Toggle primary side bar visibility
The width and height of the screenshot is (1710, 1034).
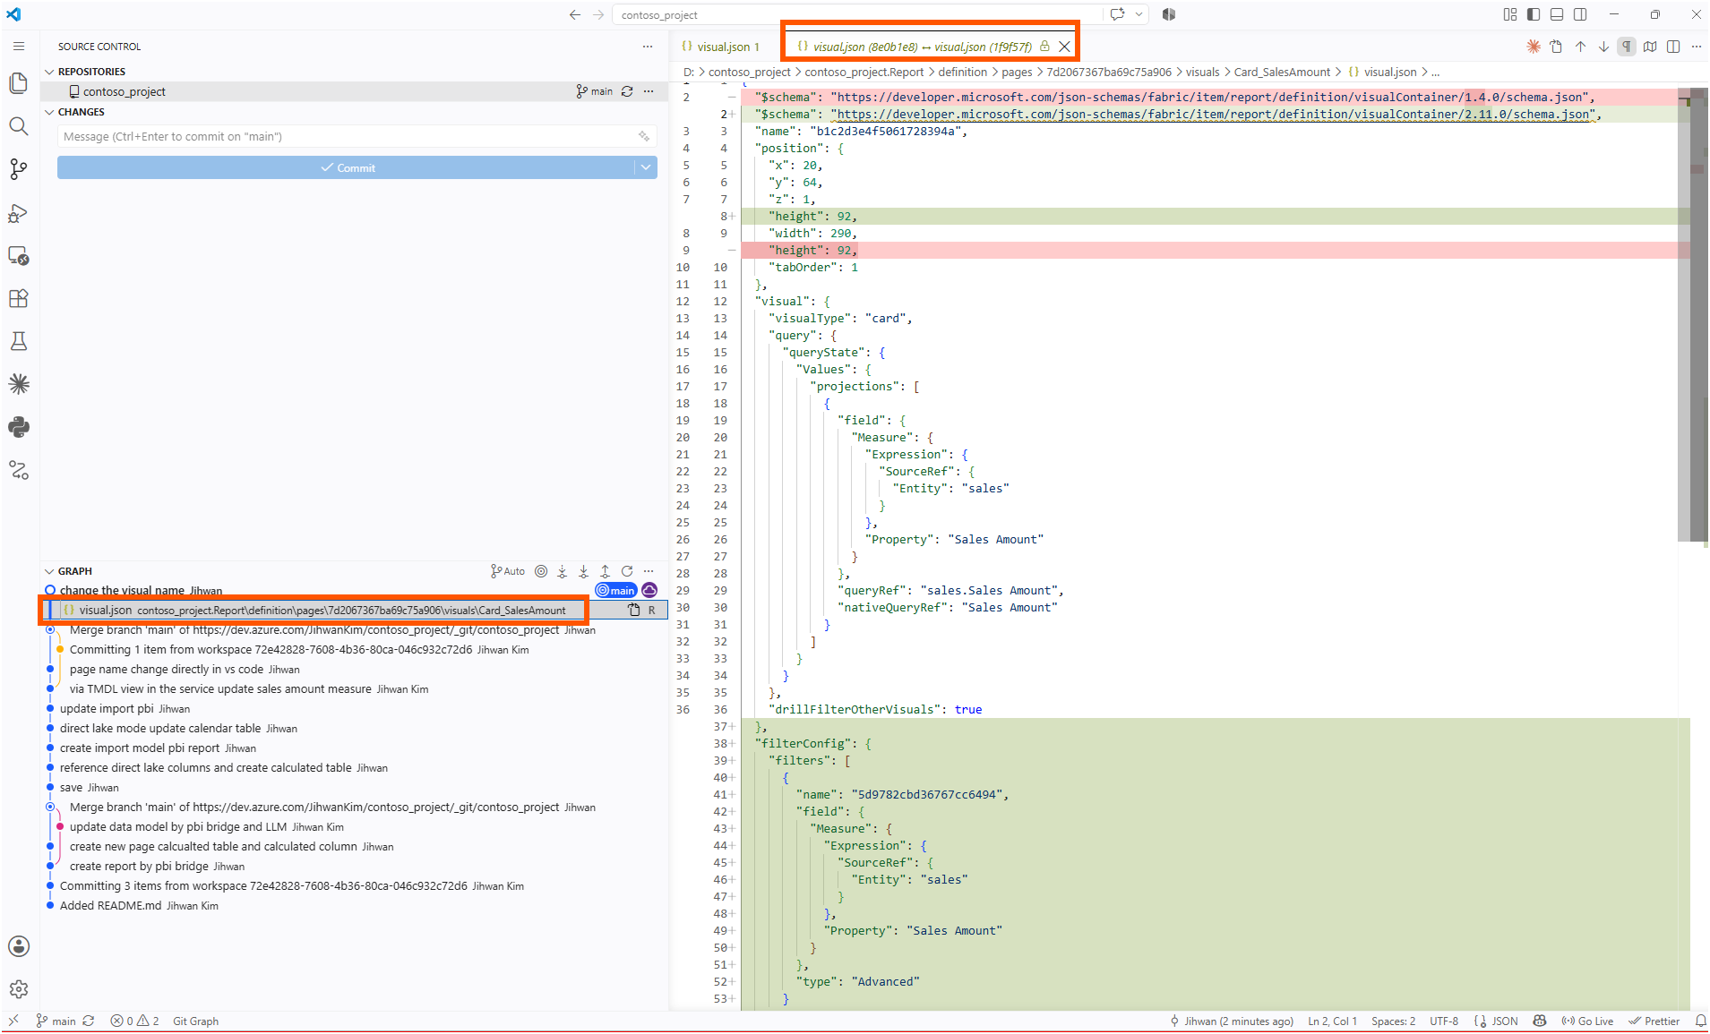click(1534, 14)
